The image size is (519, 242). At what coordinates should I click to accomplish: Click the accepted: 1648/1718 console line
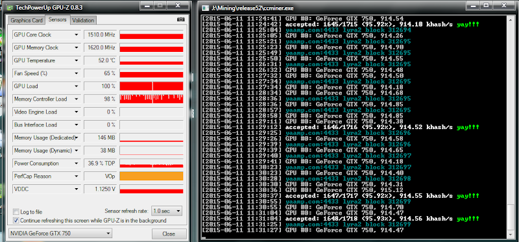tap(340, 219)
